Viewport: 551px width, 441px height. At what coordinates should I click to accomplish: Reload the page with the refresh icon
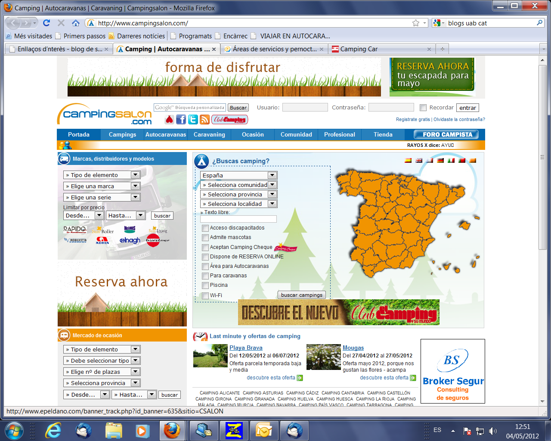pyautogui.click(x=46, y=23)
